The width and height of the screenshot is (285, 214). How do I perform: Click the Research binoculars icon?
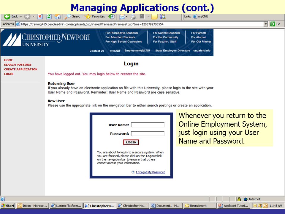(163, 17)
